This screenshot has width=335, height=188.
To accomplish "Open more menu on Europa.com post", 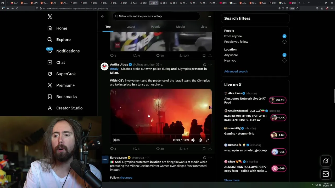I will (x=210, y=158).
